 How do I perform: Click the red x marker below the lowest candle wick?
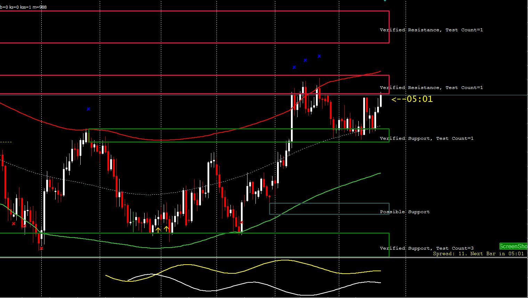[41, 248]
